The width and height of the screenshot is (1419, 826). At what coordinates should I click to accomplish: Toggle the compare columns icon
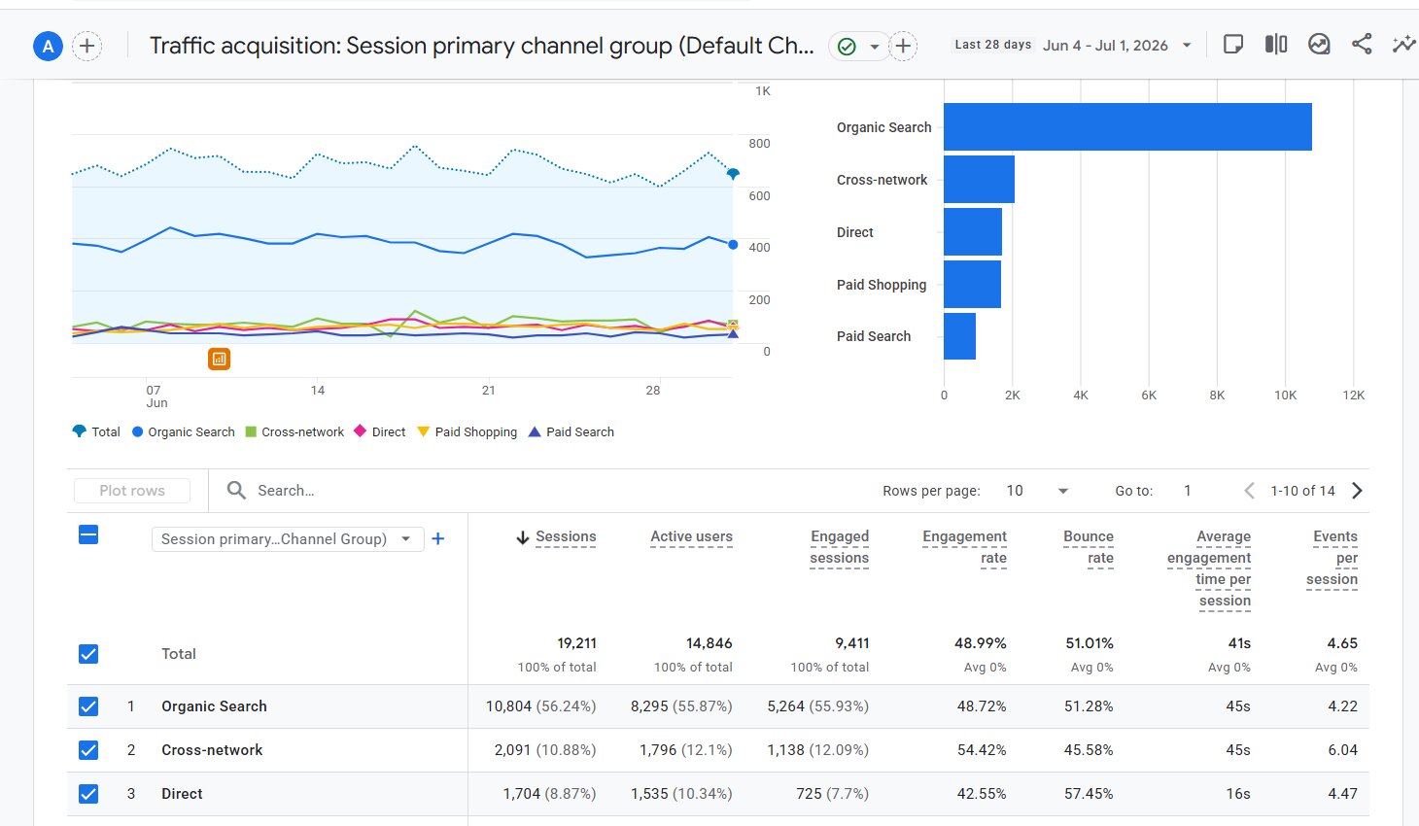[x=1276, y=45]
